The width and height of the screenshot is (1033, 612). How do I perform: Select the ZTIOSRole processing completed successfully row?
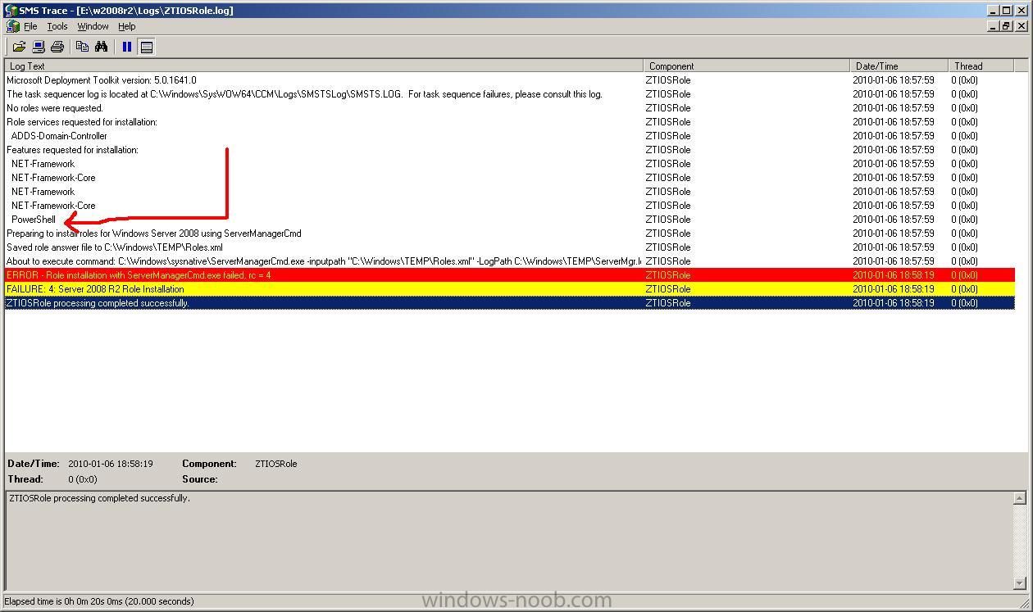(510, 303)
